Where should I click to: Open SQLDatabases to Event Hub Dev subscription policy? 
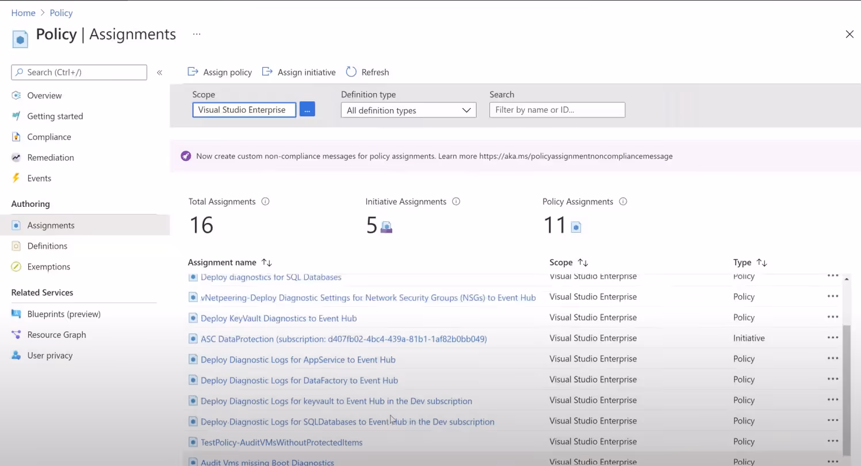coord(347,422)
